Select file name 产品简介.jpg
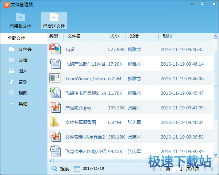The image size is (219, 175). (x=78, y=108)
